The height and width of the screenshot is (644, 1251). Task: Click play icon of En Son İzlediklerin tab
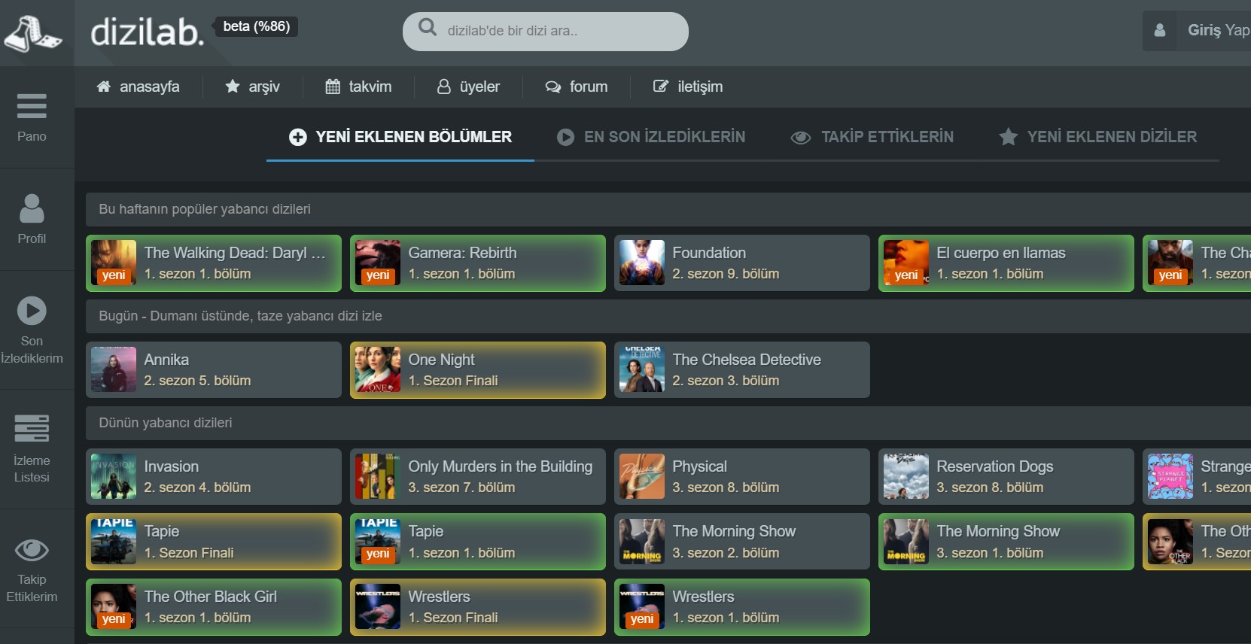click(x=565, y=137)
